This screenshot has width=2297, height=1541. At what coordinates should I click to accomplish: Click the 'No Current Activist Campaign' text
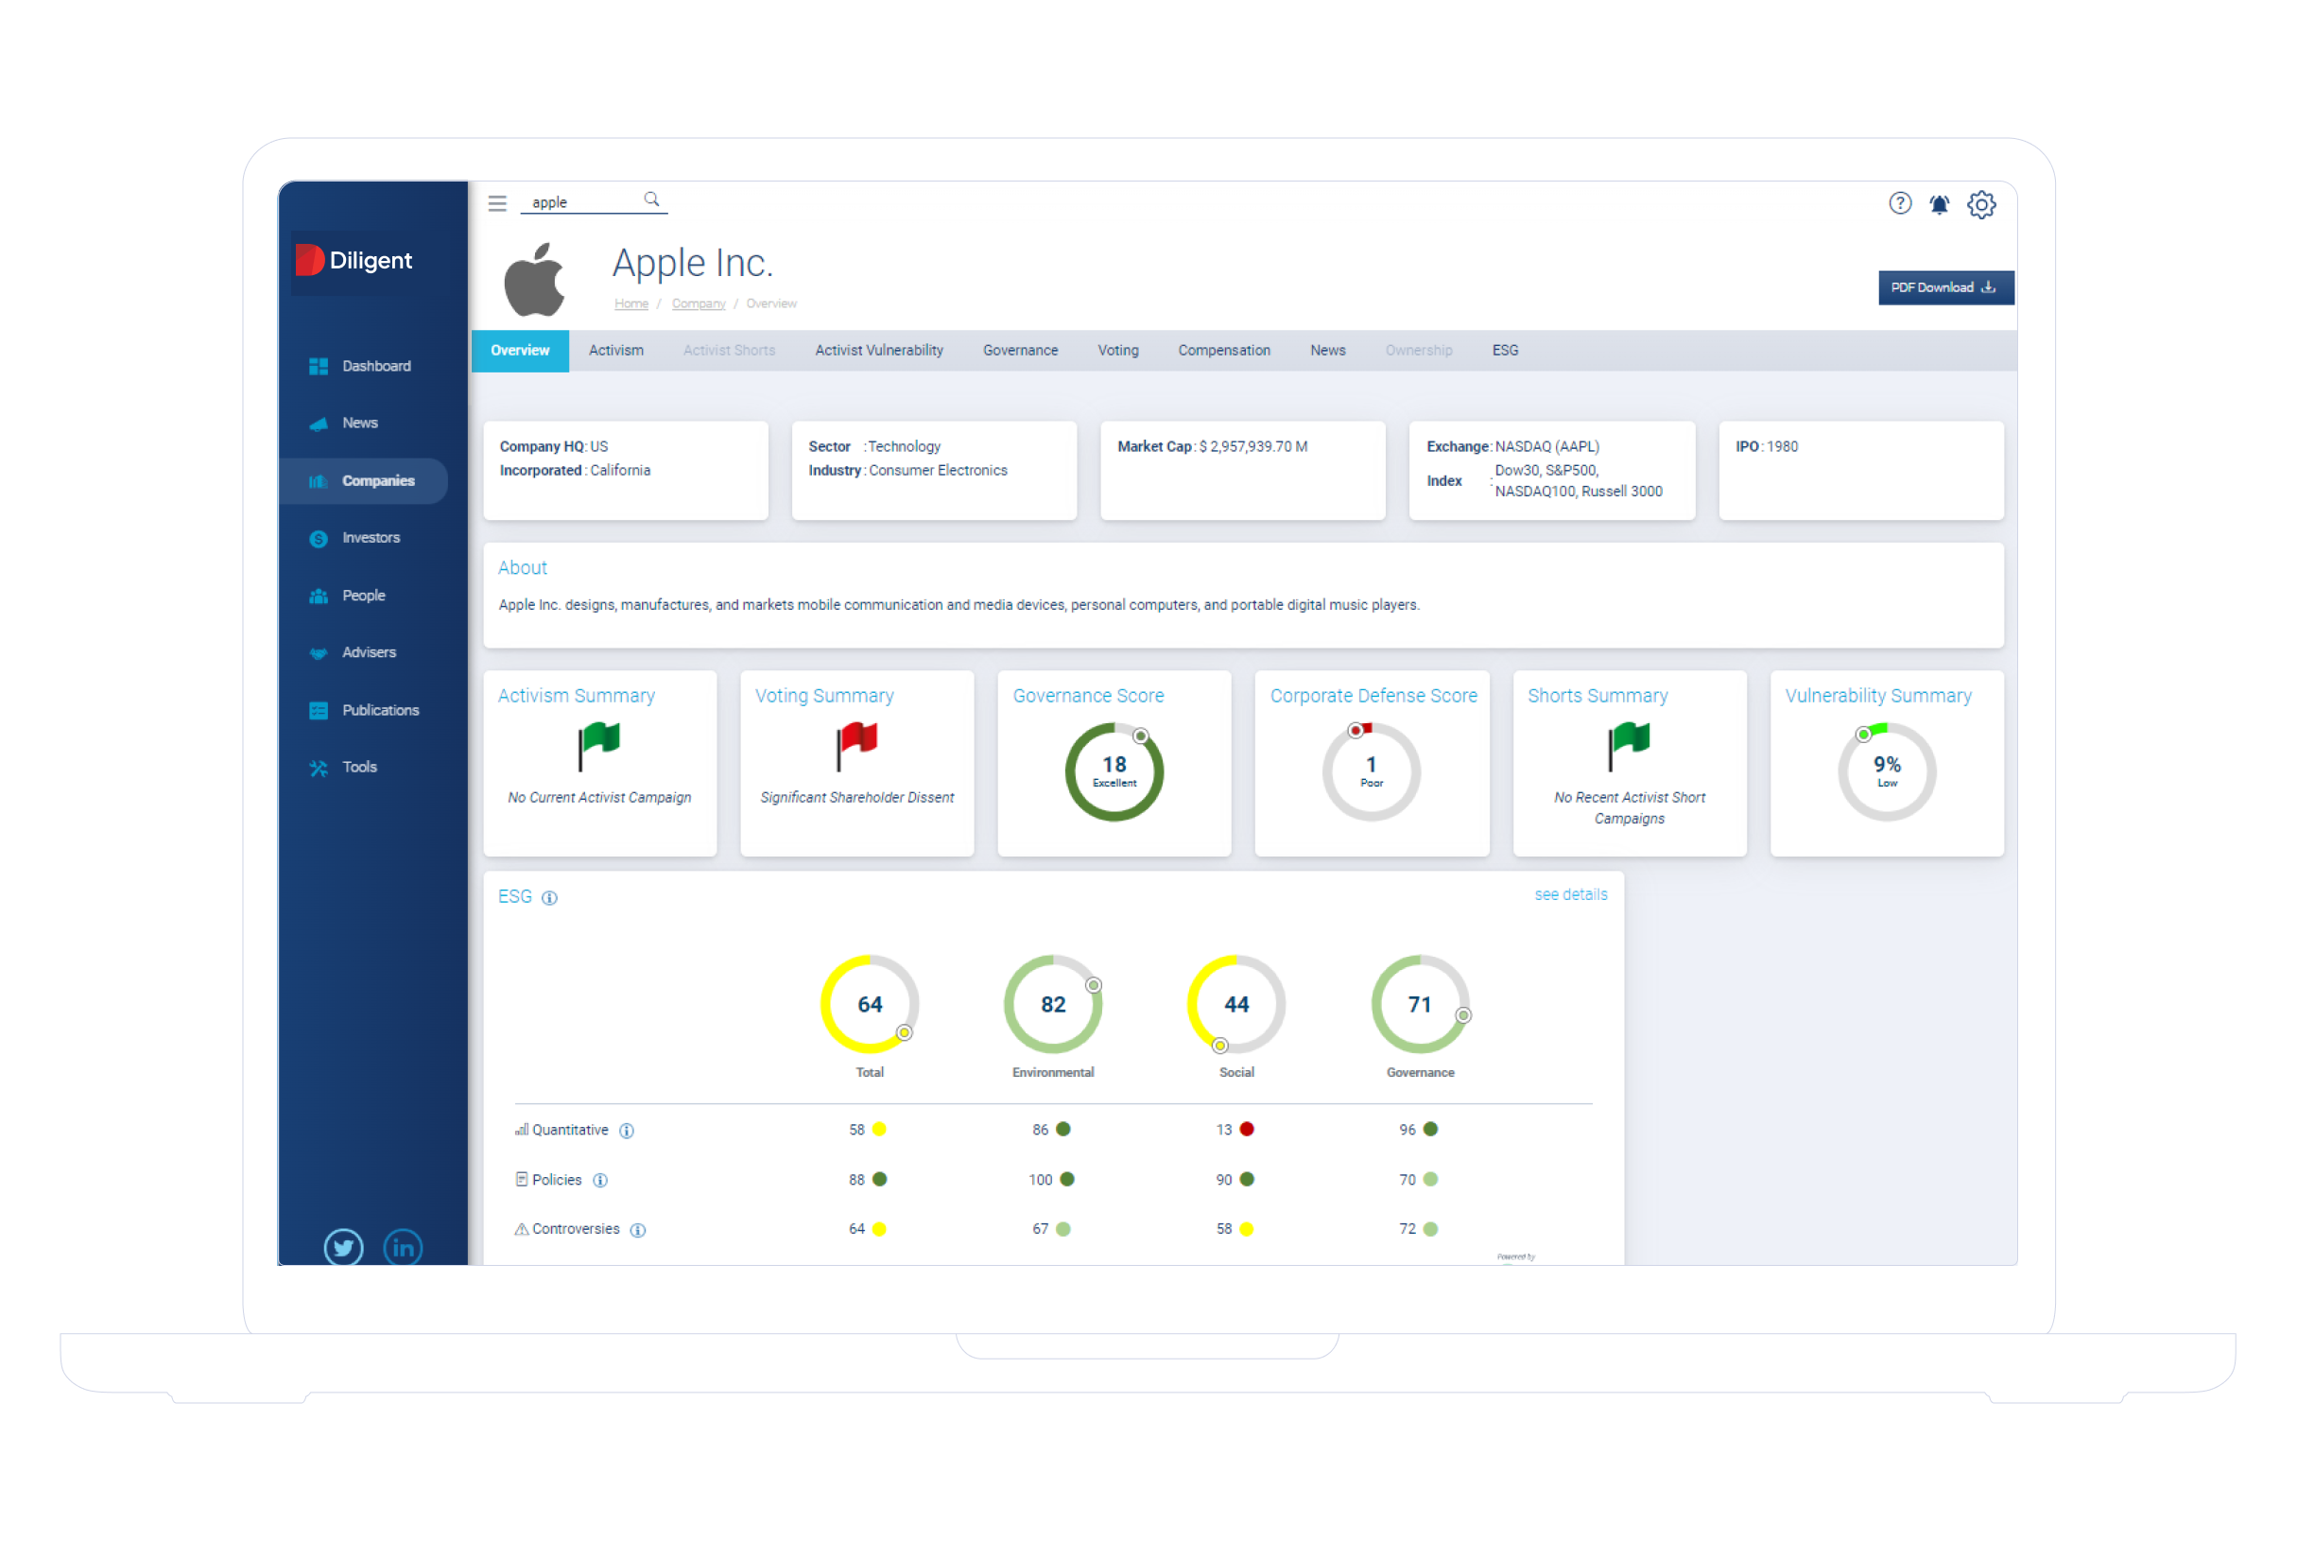pyautogui.click(x=598, y=798)
